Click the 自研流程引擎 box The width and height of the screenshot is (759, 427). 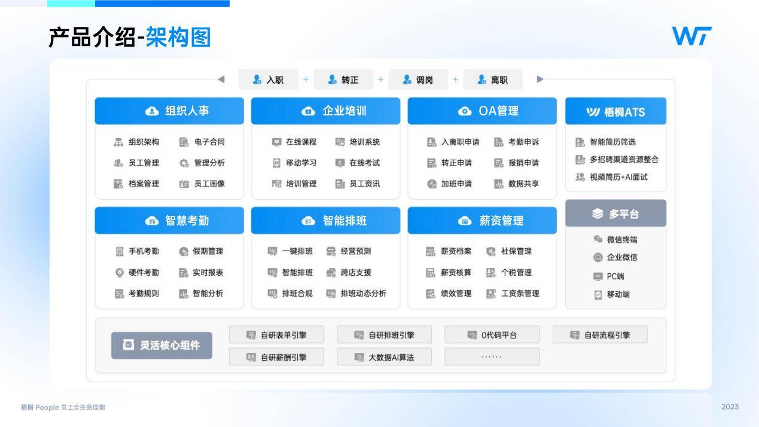click(x=600, y=335)
